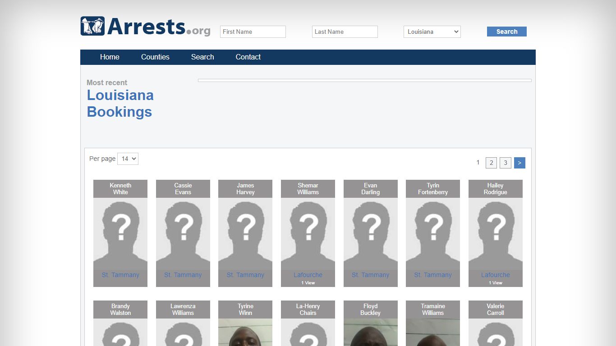This screenshot has width=616, height=346.
Task: Open Tramaine Williams's mugshot photo
Action: point(433,332)
